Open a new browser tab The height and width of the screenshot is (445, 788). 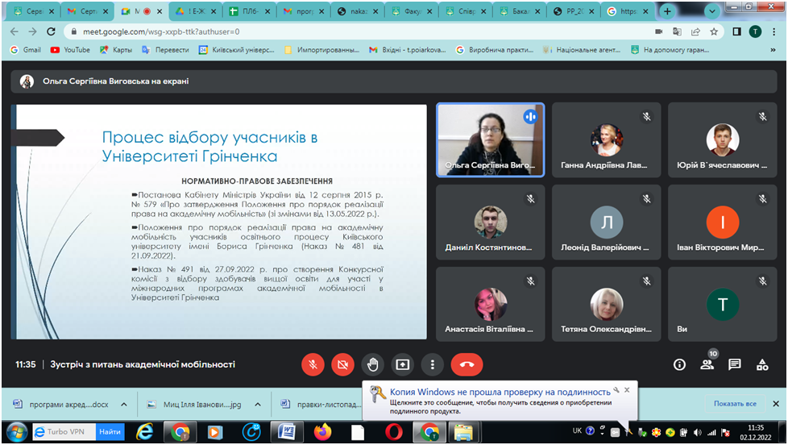[667, 11]
